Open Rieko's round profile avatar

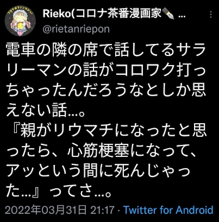tap(20, 21)
